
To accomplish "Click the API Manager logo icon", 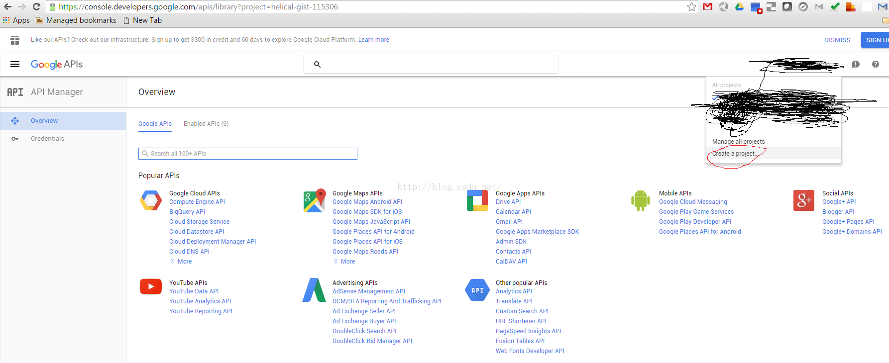I will [x=15, y=92].
